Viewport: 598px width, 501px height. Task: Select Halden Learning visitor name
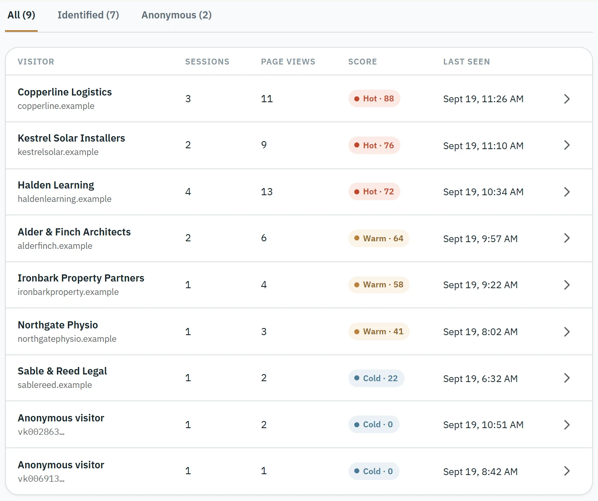(56, 185)
